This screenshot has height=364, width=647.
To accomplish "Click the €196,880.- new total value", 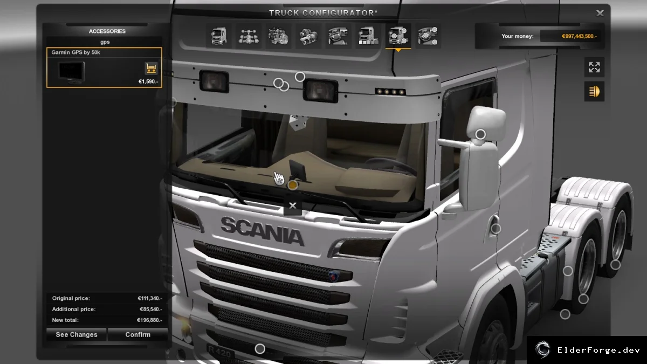I will pos(150,320).
